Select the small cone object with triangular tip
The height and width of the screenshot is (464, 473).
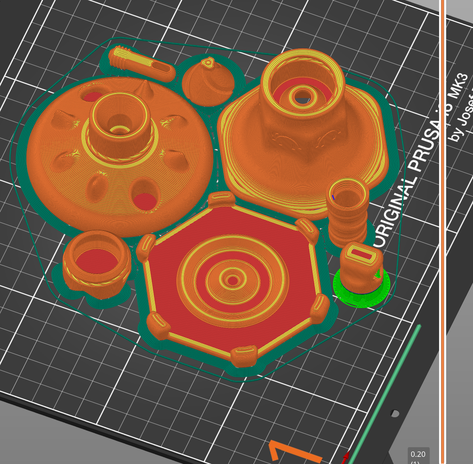point(208,81)
